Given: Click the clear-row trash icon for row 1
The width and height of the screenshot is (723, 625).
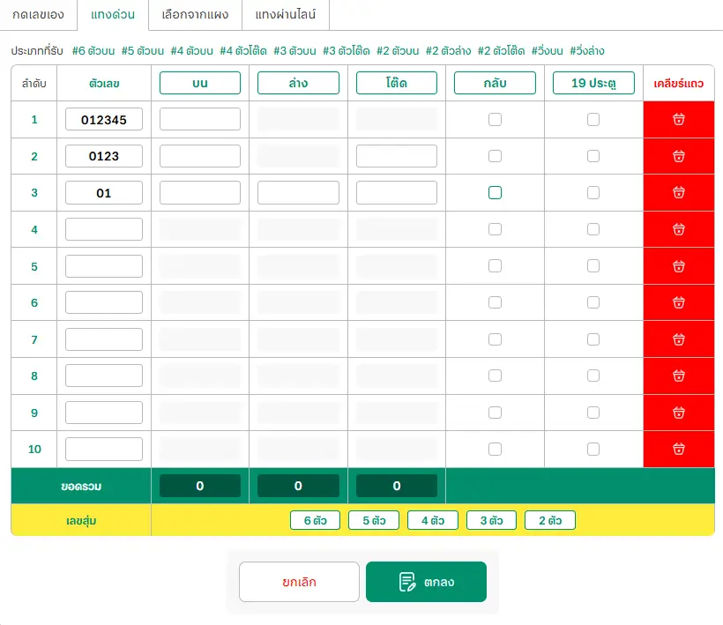Looking at the screenshot, I should pos(678,119).
